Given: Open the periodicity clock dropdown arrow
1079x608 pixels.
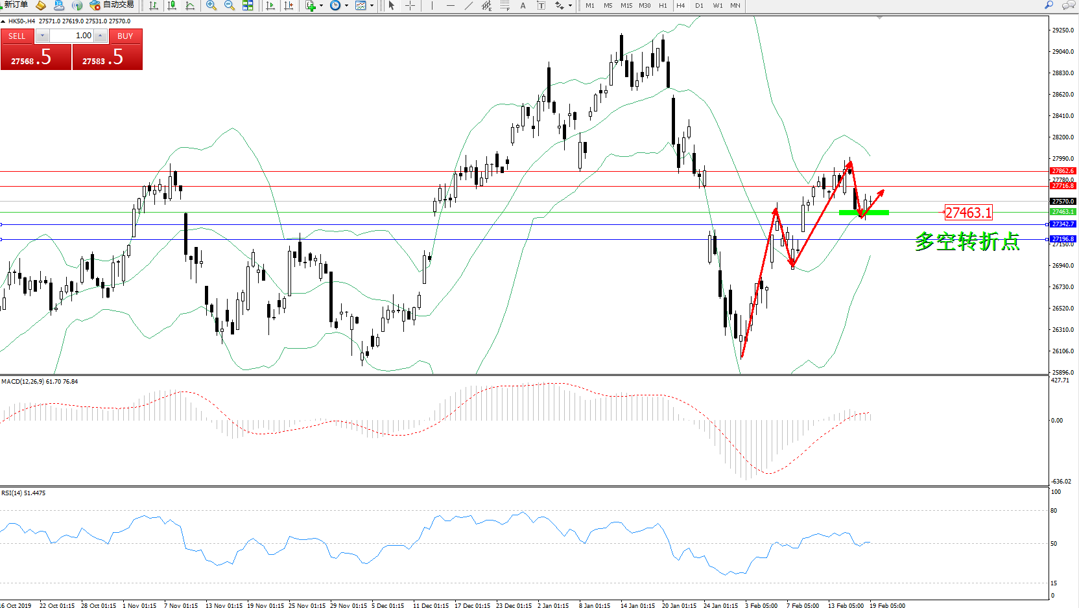Looking at the screenshot, I should point(347,6).
